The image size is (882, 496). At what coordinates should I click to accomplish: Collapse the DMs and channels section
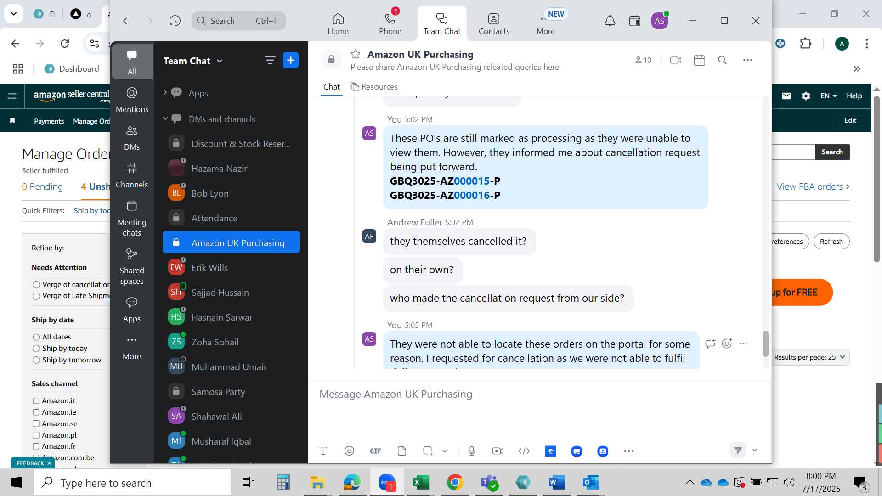[x=165, y=119]
